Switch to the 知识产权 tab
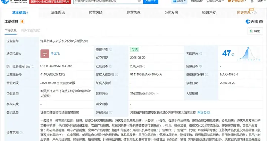 (x=209, y=13)
